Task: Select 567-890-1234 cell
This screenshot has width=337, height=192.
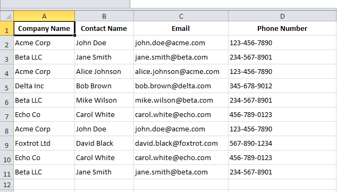Action: 283,144
